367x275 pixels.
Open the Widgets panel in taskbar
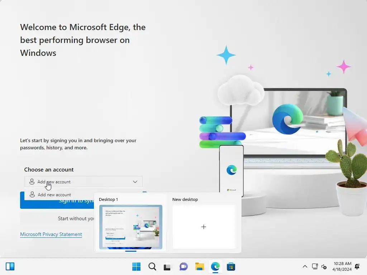coord(10,266)
